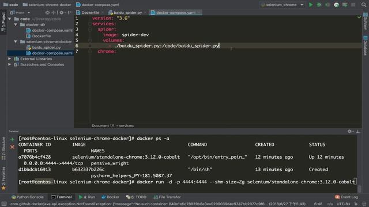Expand Scratches and Consoles node
Viewport: 369px width, 207px height.
point(10,64)
